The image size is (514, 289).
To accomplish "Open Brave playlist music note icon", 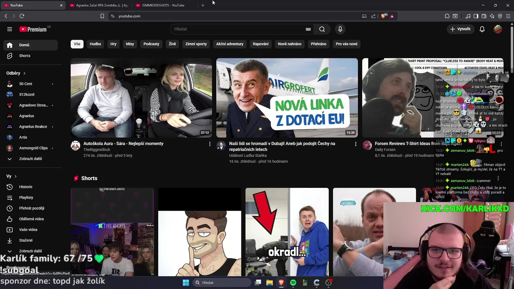I will click(468, 16).
